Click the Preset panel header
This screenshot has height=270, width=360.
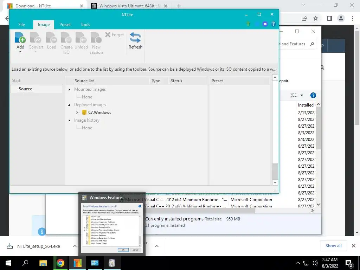(240, 81)
